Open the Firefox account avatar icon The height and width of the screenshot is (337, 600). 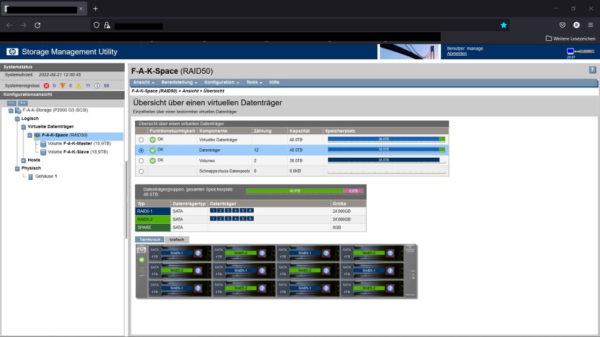[576, 25]
